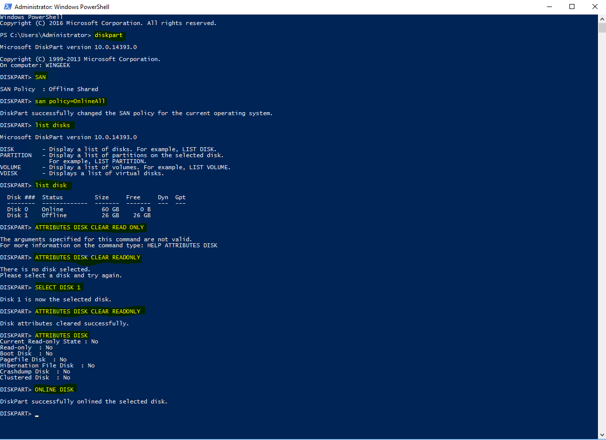This screenshot has width=606, height=440.
Task: Click the "Disk 1" Offline row
Action: (79, 215)
